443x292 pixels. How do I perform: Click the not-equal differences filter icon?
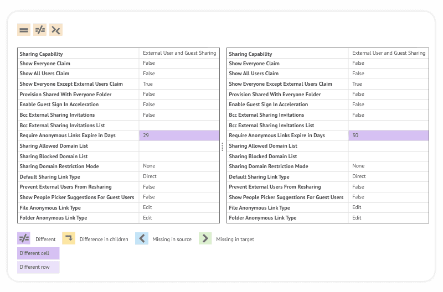click(40, 30)
